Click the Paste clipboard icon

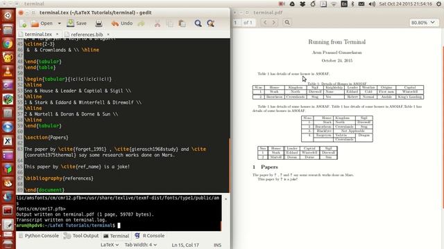point(182,24)
